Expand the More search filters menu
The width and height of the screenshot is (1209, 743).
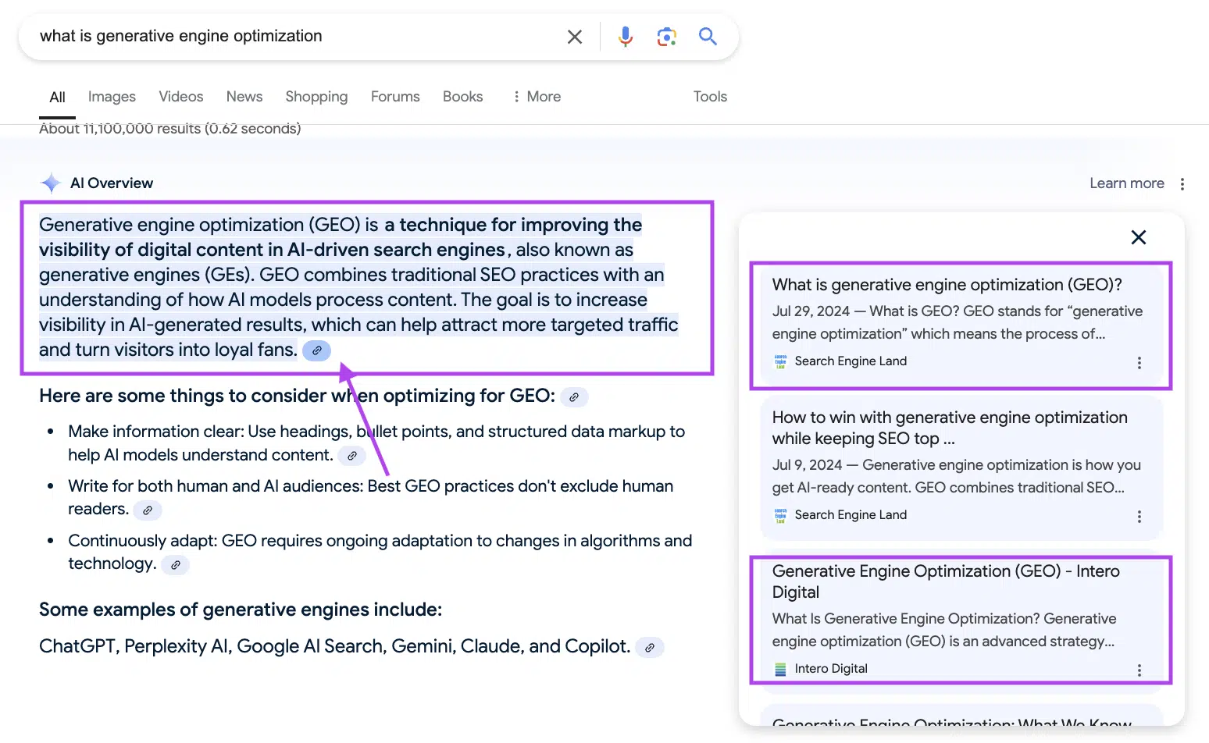[537, 97]
